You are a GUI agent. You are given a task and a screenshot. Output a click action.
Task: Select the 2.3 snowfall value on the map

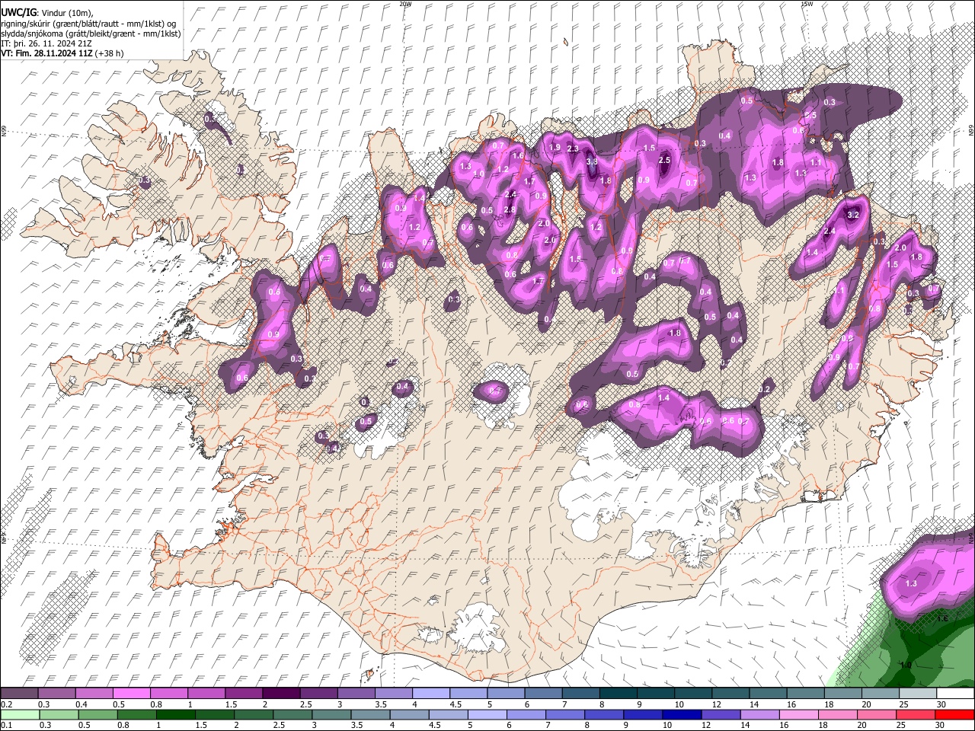coord(573,148)
